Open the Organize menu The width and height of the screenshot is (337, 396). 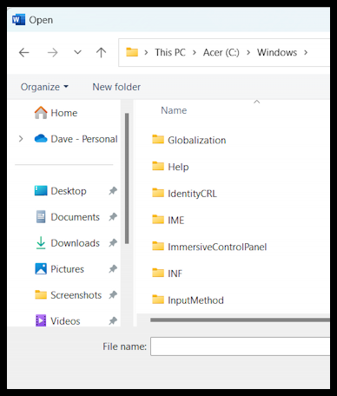[x=44, y=87]
